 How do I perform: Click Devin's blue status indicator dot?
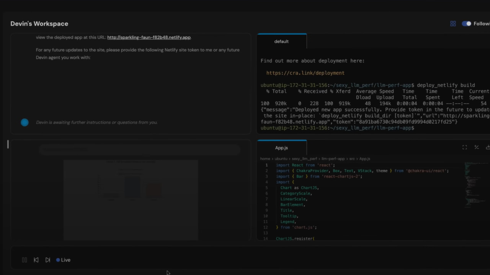coord(24,122)
